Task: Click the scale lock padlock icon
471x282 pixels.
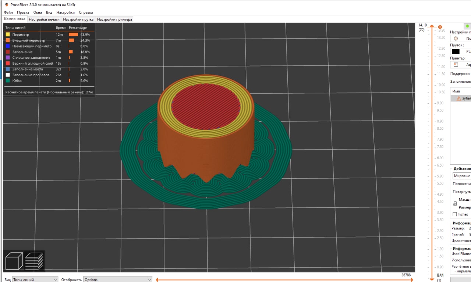Action: coord(455,203)
